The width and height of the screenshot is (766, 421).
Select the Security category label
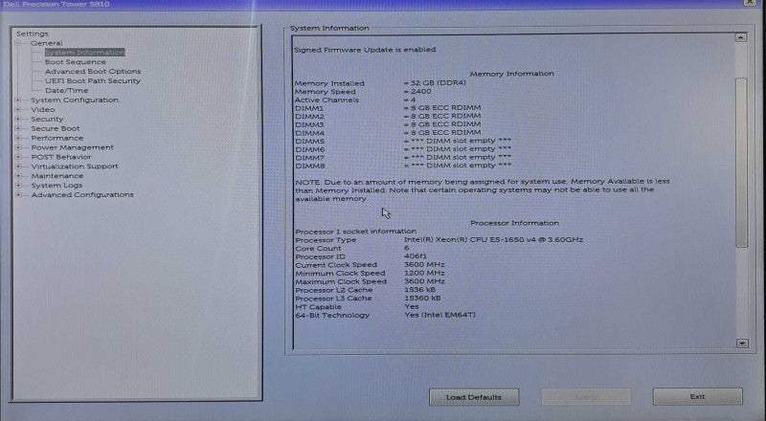(47, 119)
